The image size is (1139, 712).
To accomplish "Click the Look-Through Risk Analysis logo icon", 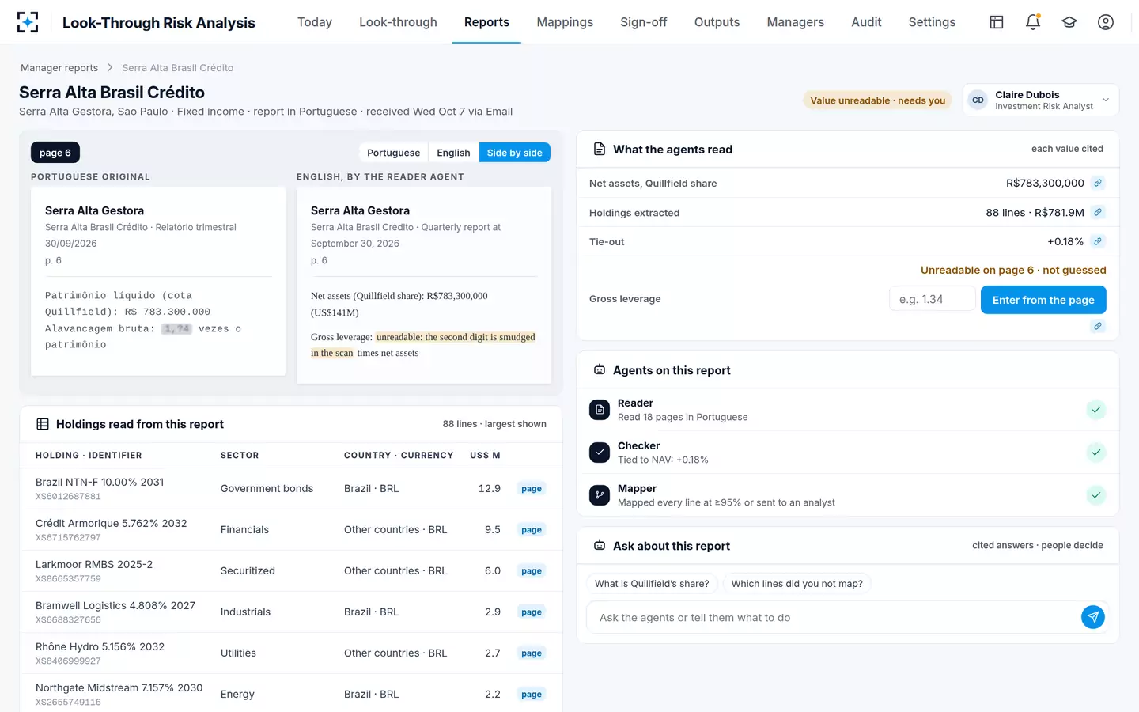I will 28,22.
